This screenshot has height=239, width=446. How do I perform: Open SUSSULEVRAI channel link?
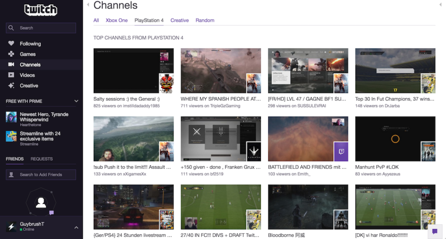(312, 106)
